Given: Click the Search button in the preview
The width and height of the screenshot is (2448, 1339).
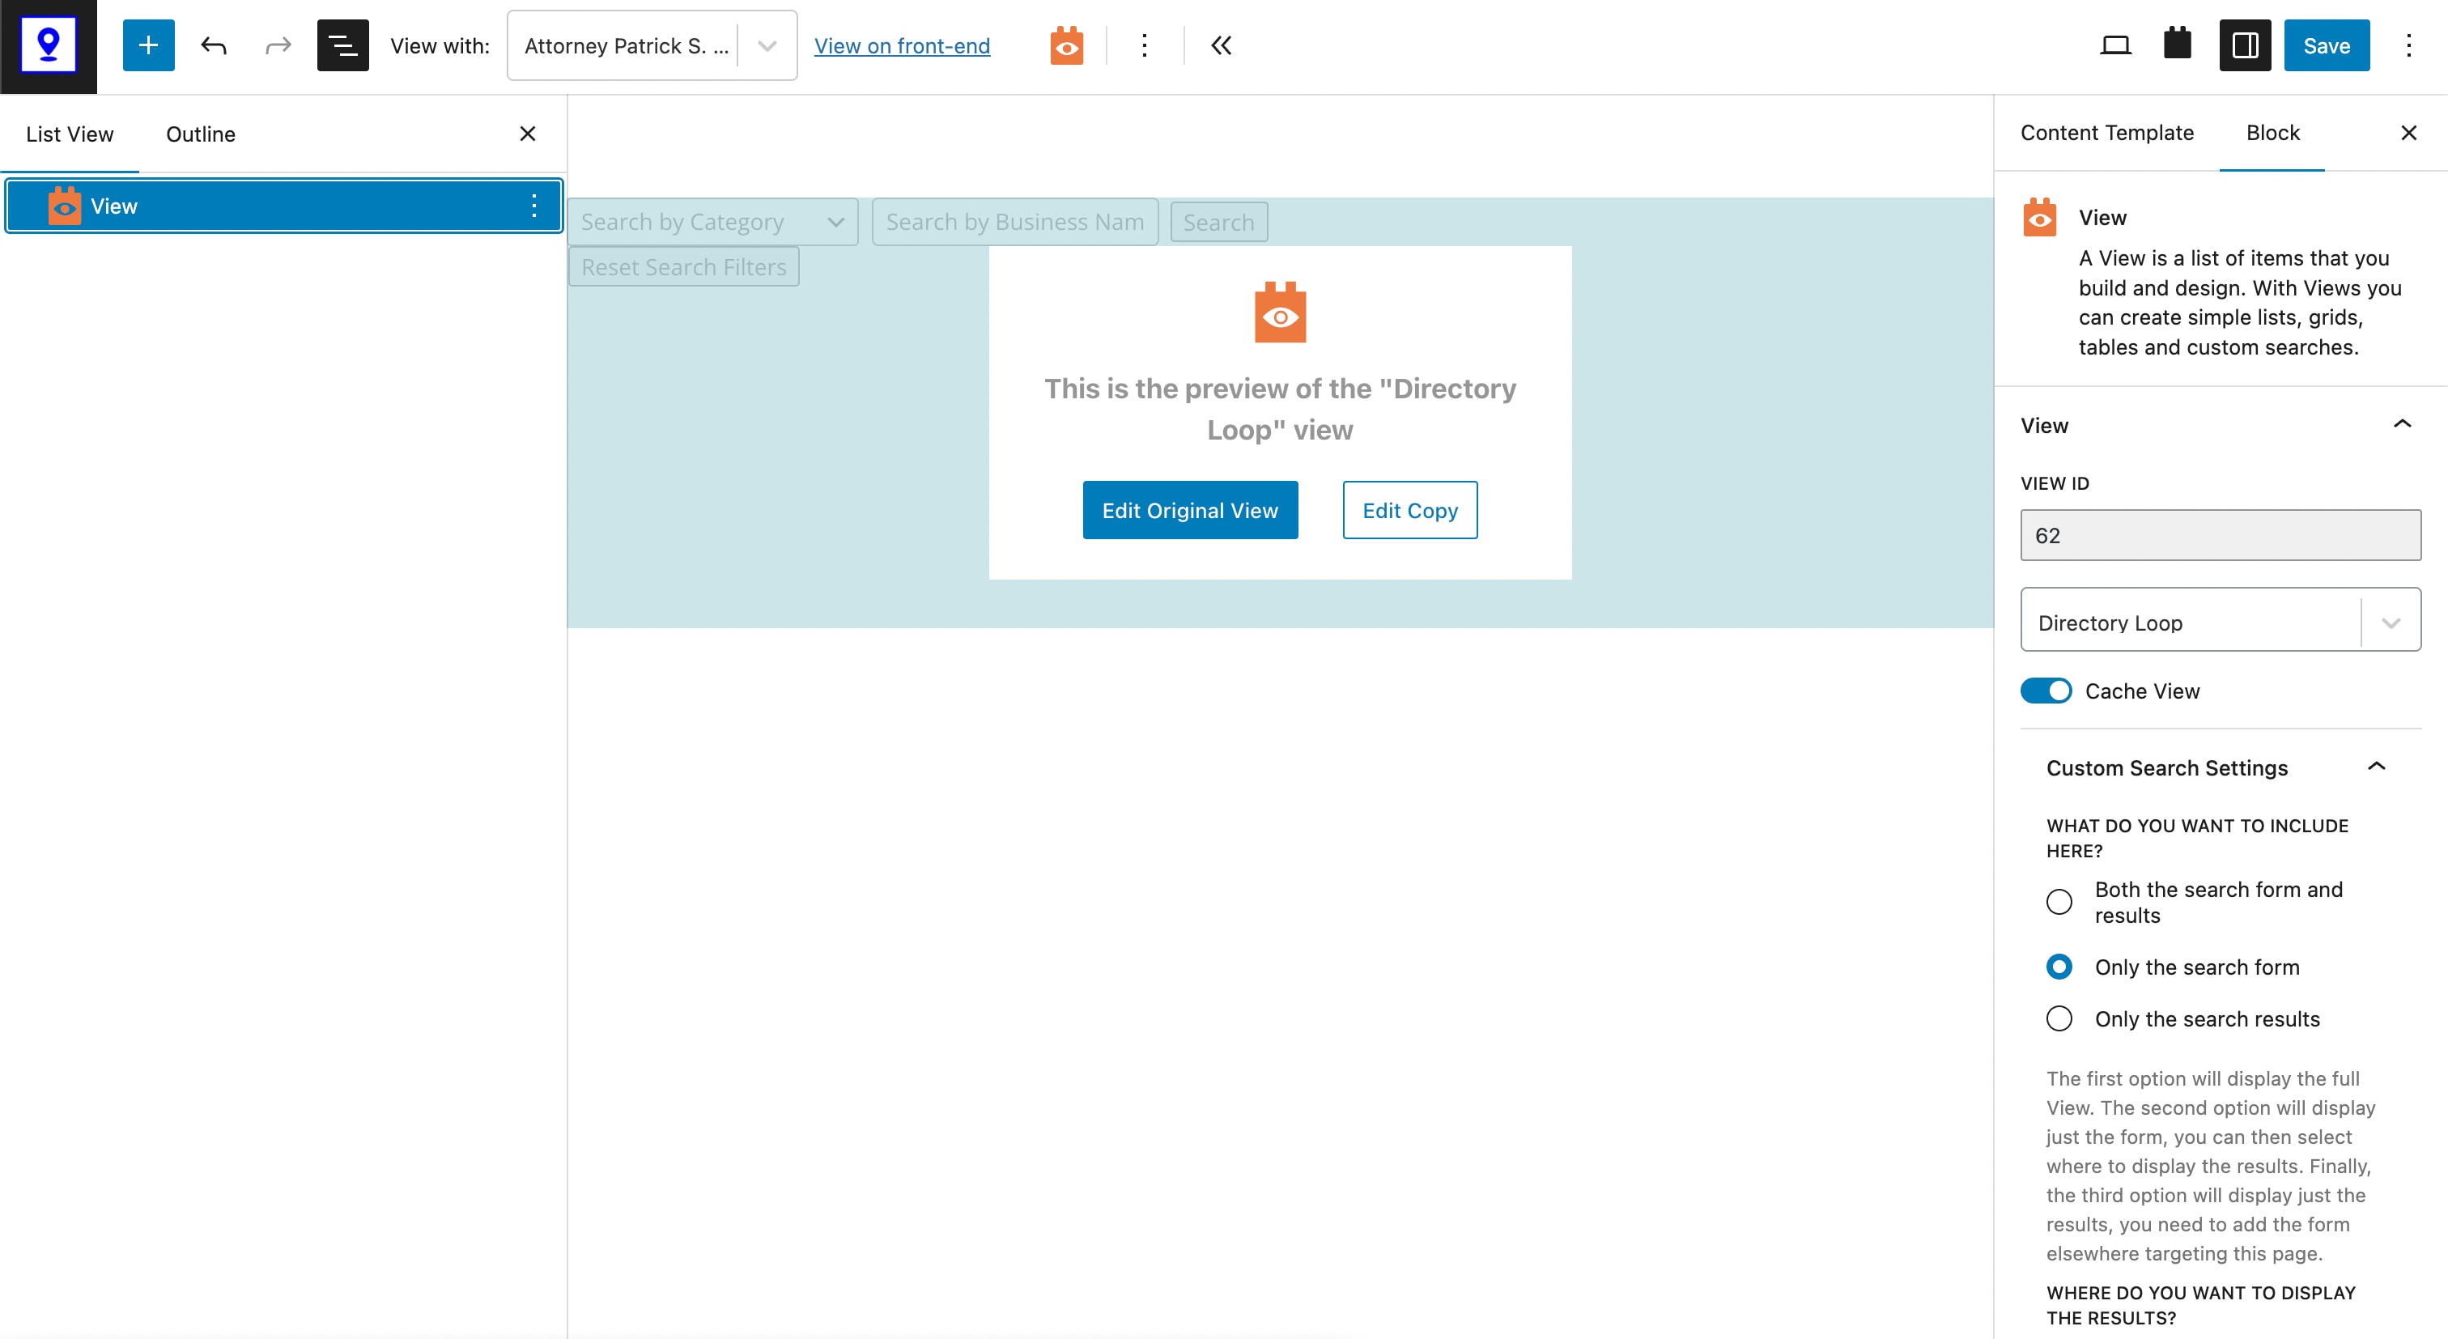Looking at the screenshot, I should click(1218, 223).
